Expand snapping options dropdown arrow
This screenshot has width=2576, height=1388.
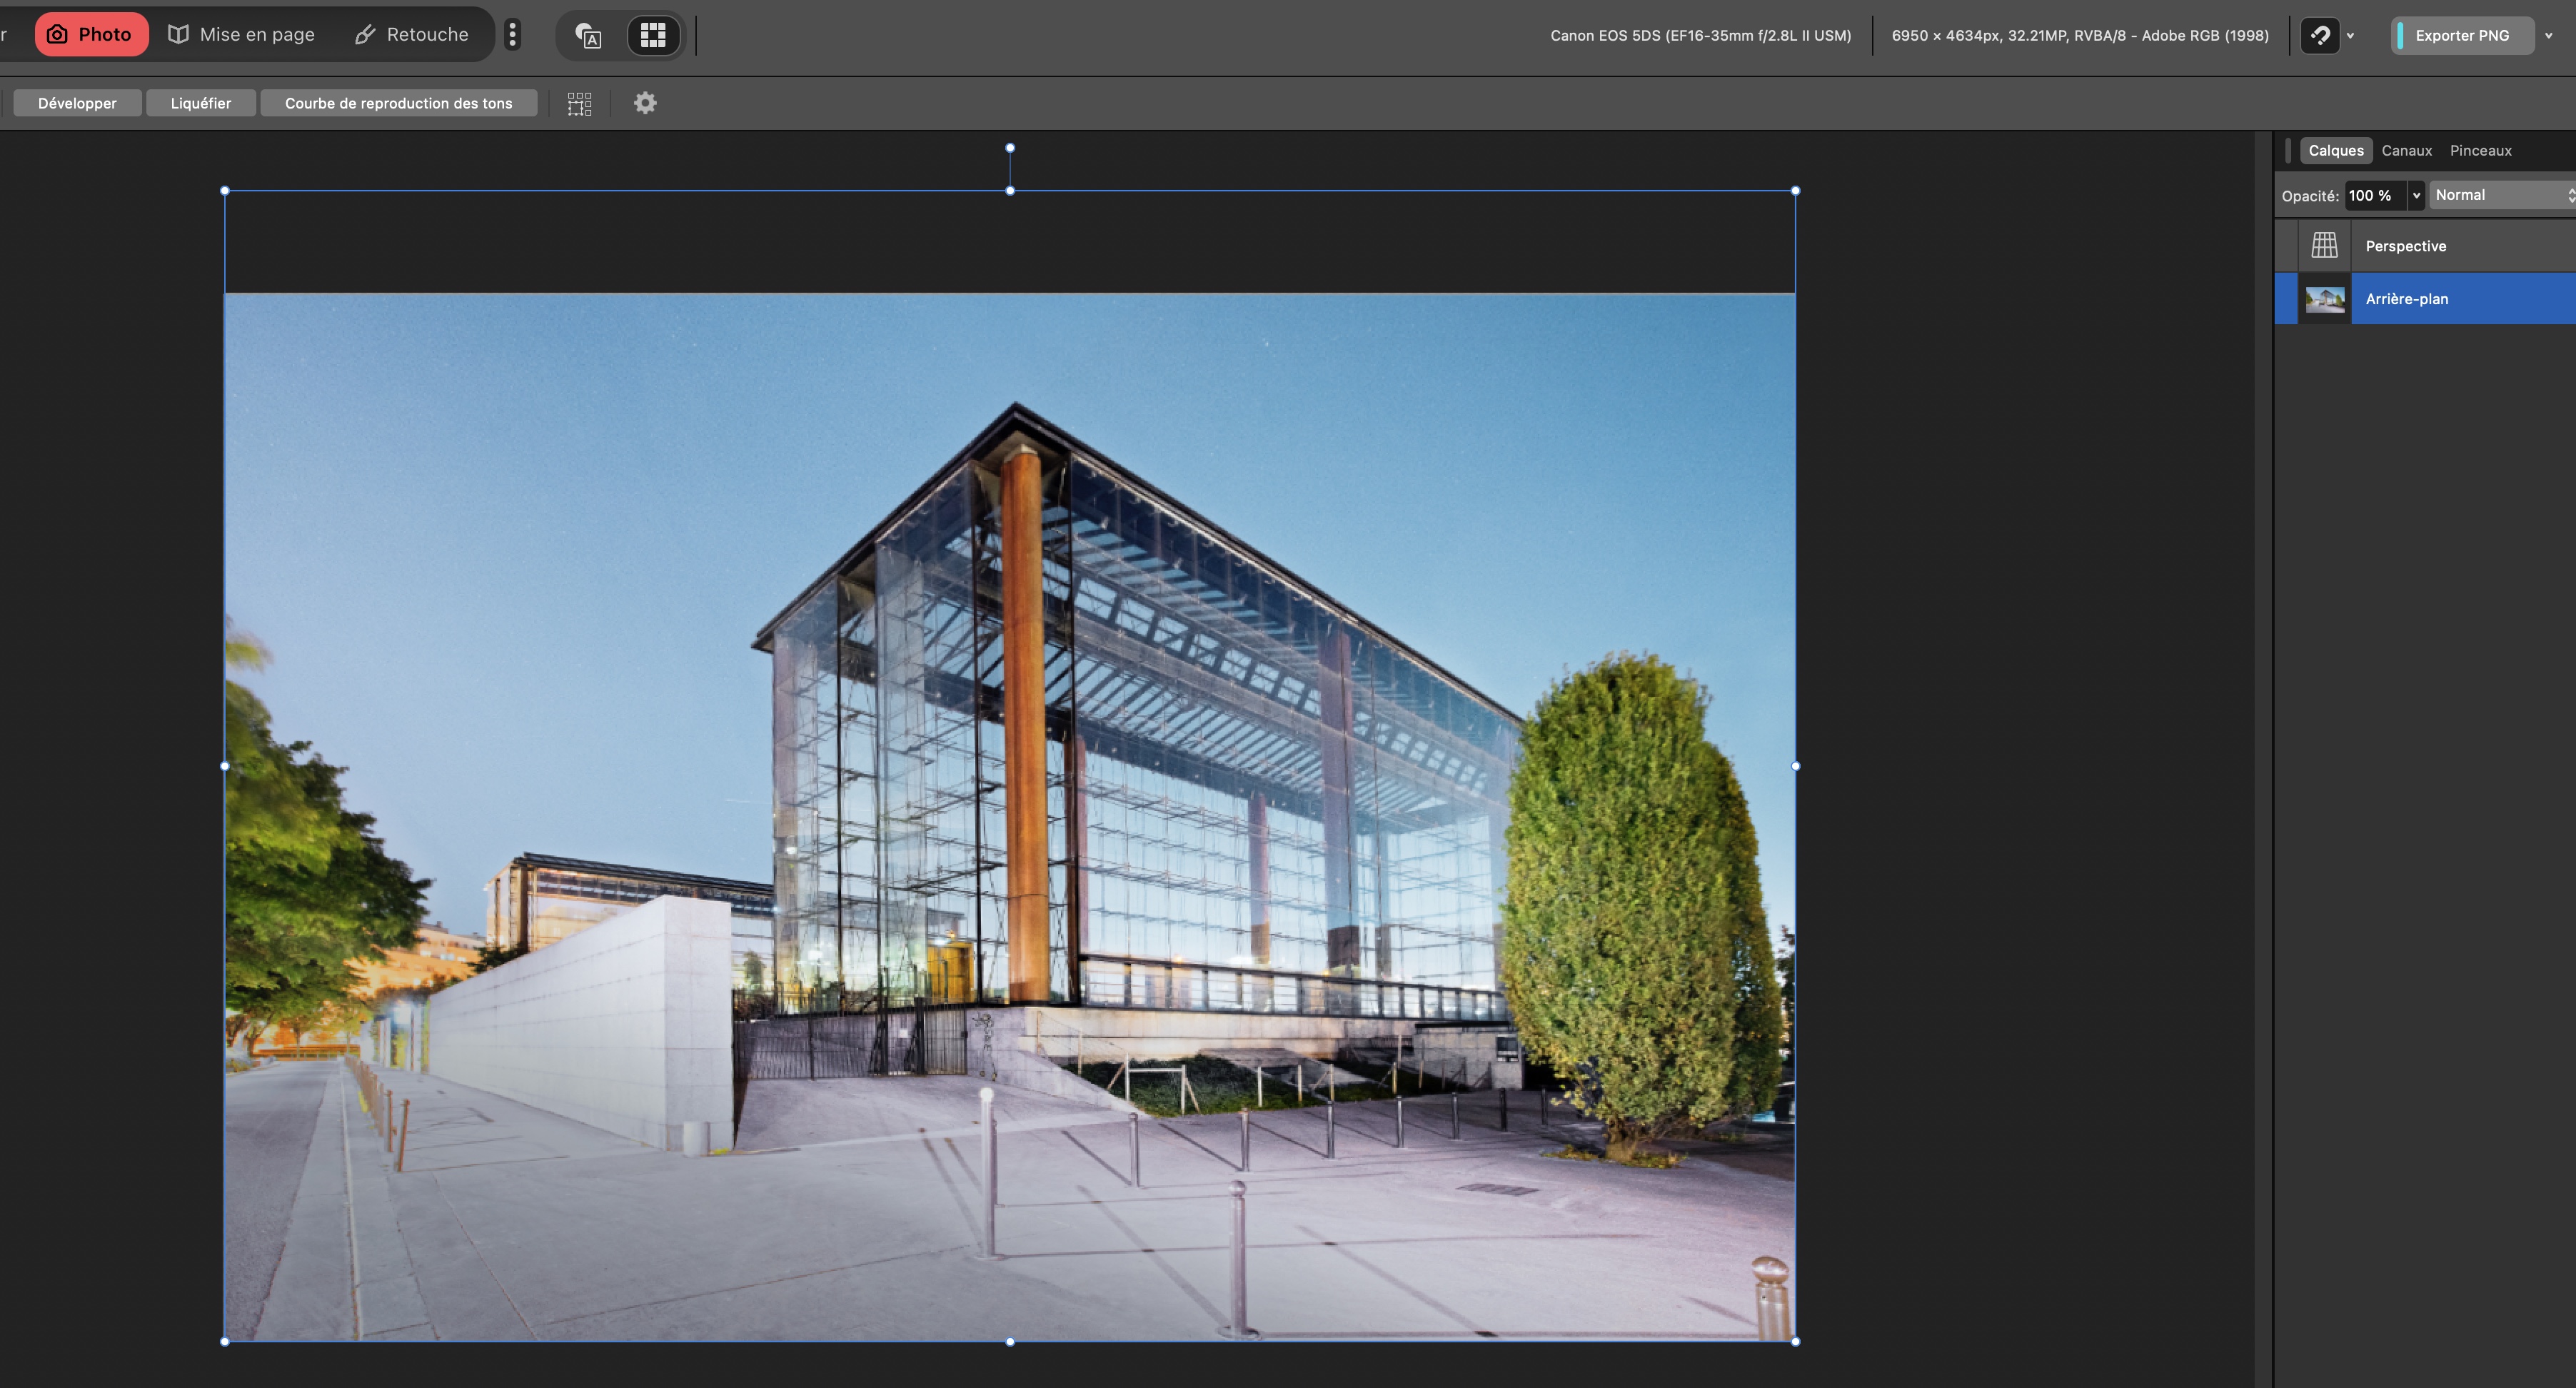(2350, 36)
